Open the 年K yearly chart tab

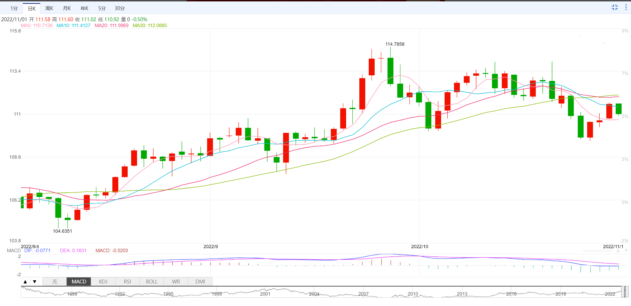[x=85, y=8]
